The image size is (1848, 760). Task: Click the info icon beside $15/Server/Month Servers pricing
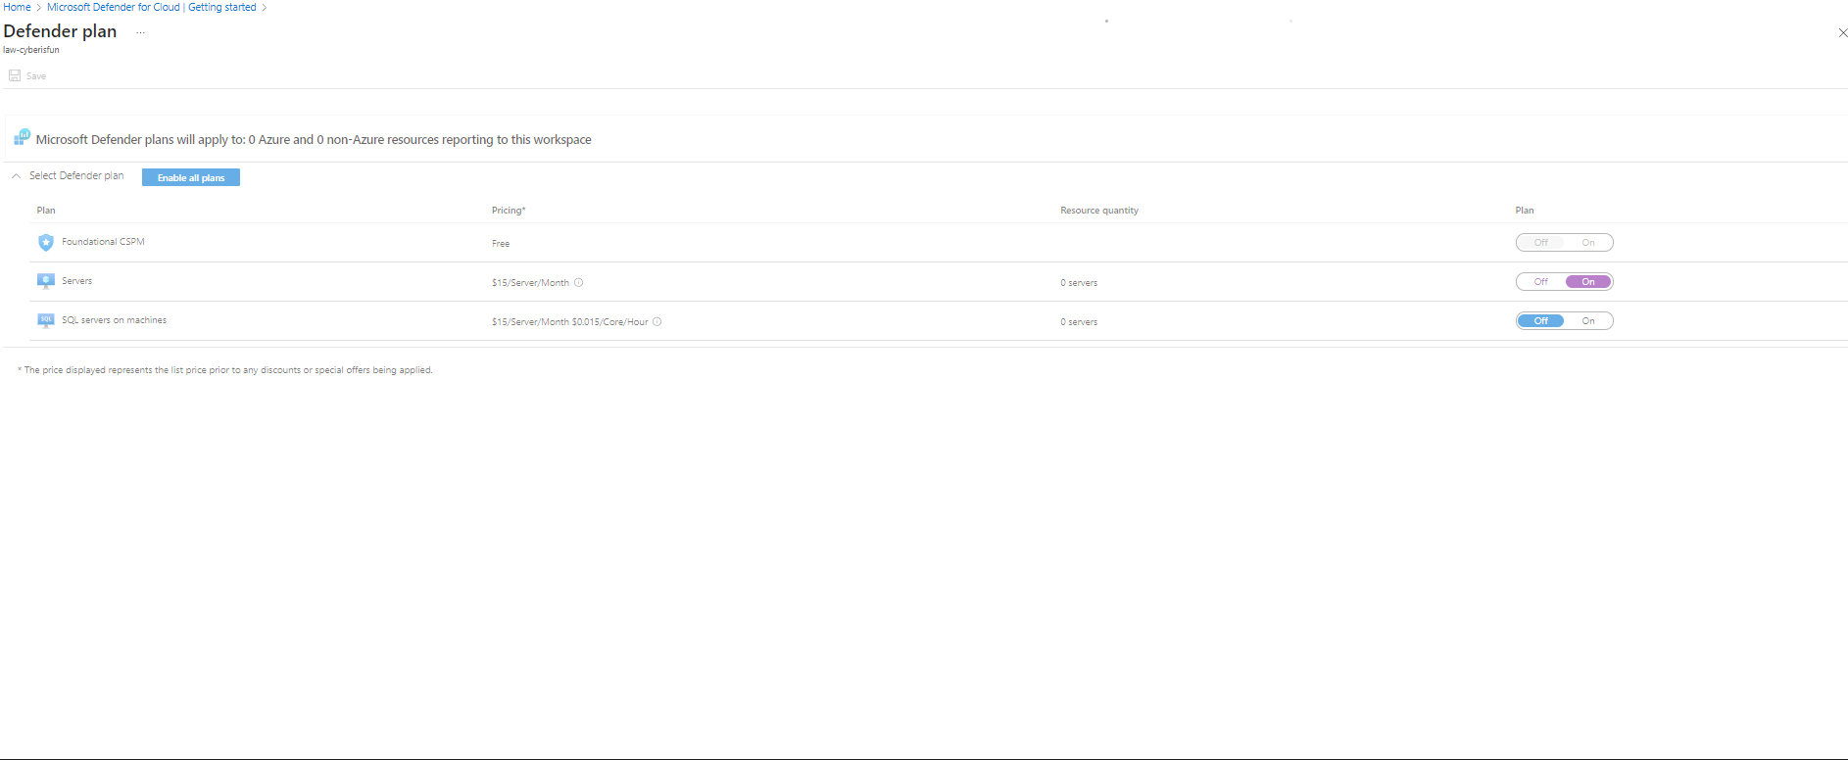578,282
